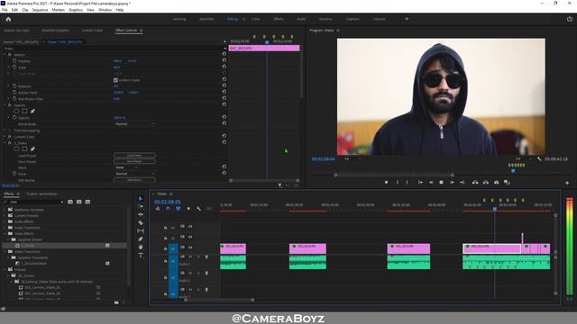Open the Sequence menu
This screenshot has height=324, width=577.
[x=40, y=10]
